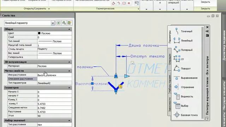Expand the Видимость ribbon dropdown arrow
The width and height of the screenshot is (226, 127).
coord(187,10)
